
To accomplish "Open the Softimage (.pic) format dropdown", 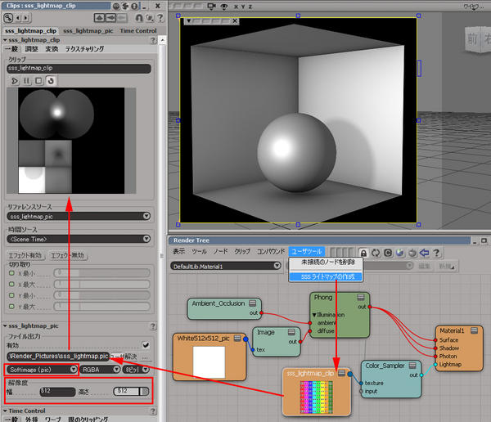I will click(41, 369).
